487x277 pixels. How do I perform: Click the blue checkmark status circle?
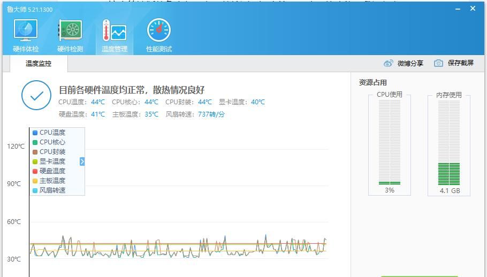coord(36,95)
